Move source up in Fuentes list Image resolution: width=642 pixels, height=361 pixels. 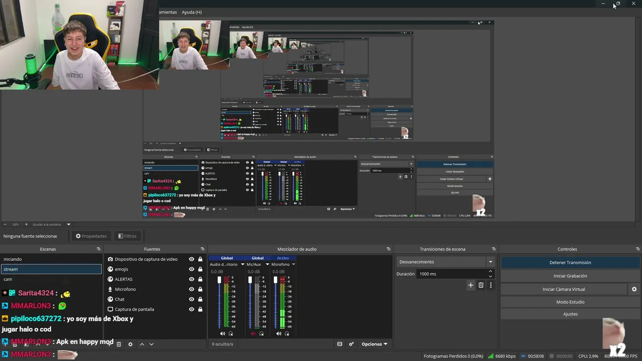point(142,344)
